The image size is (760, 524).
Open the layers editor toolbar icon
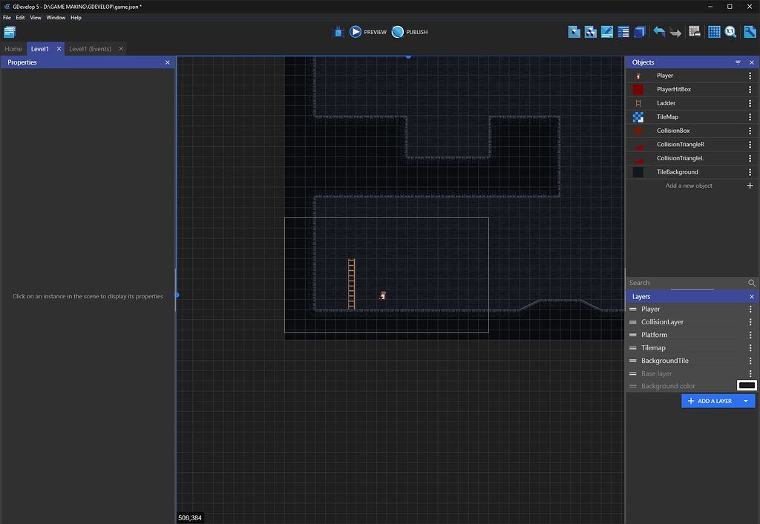tap(639, 31)
